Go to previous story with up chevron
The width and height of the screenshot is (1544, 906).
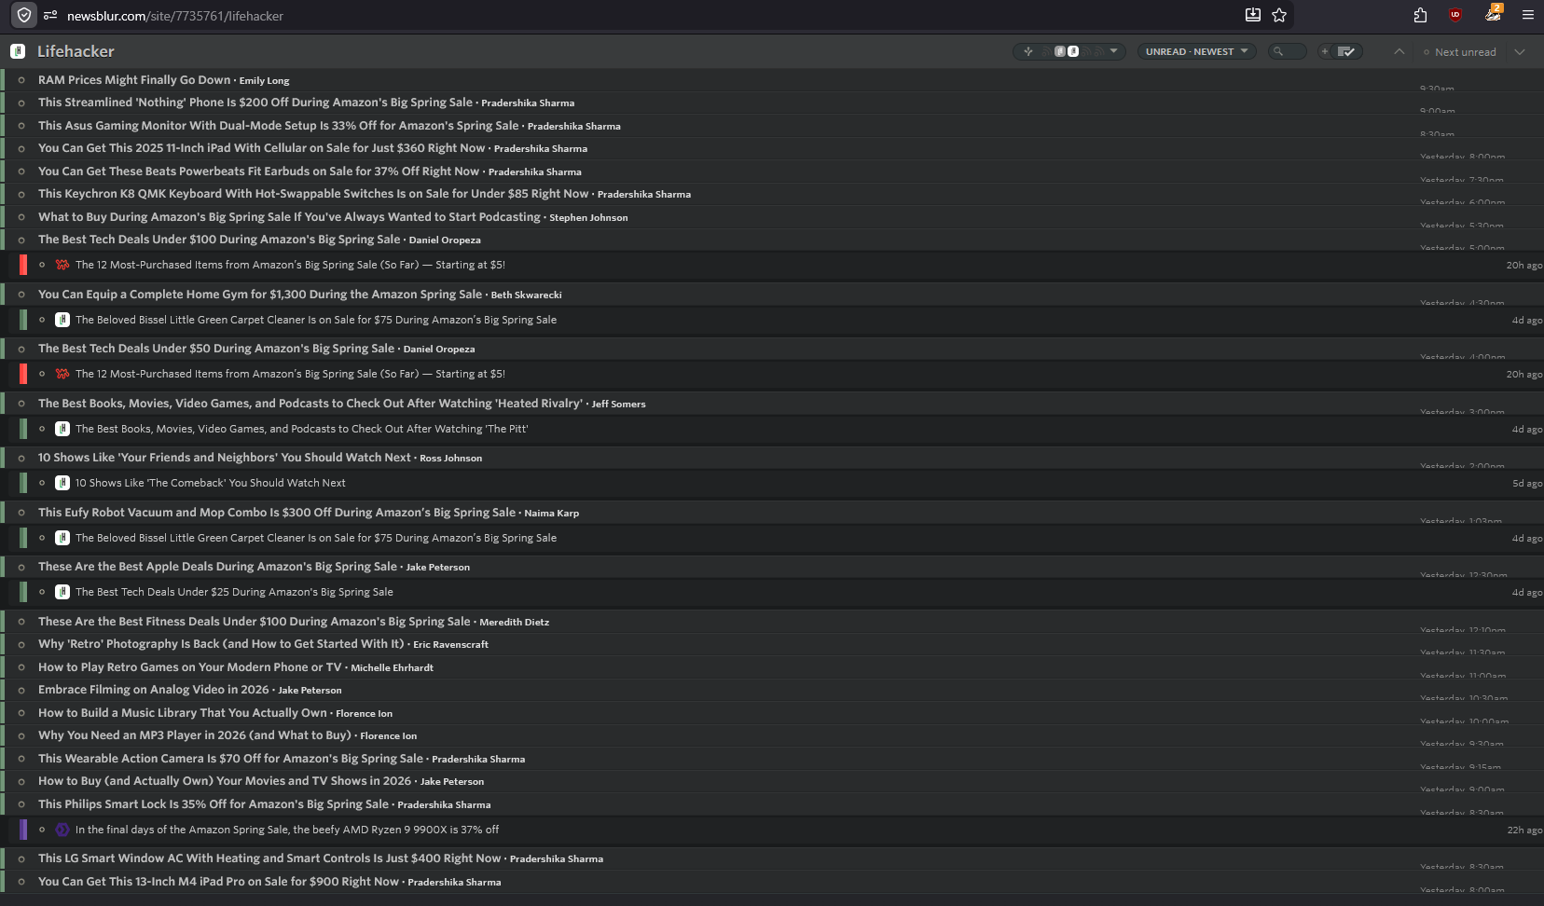click(x=1399, y=52)
